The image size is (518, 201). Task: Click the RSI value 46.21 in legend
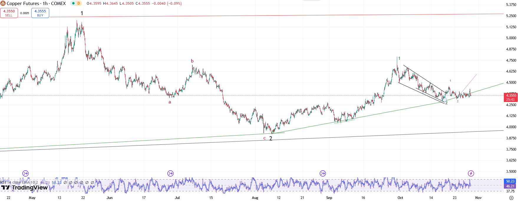click(45, 182)
